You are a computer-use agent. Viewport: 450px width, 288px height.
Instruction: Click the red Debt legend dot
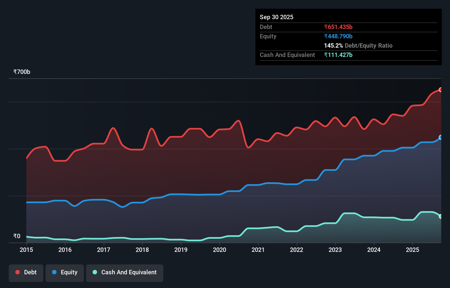[x=17, y=272]
